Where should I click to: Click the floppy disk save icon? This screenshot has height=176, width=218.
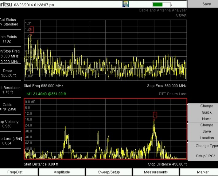(x=126, y=4)
